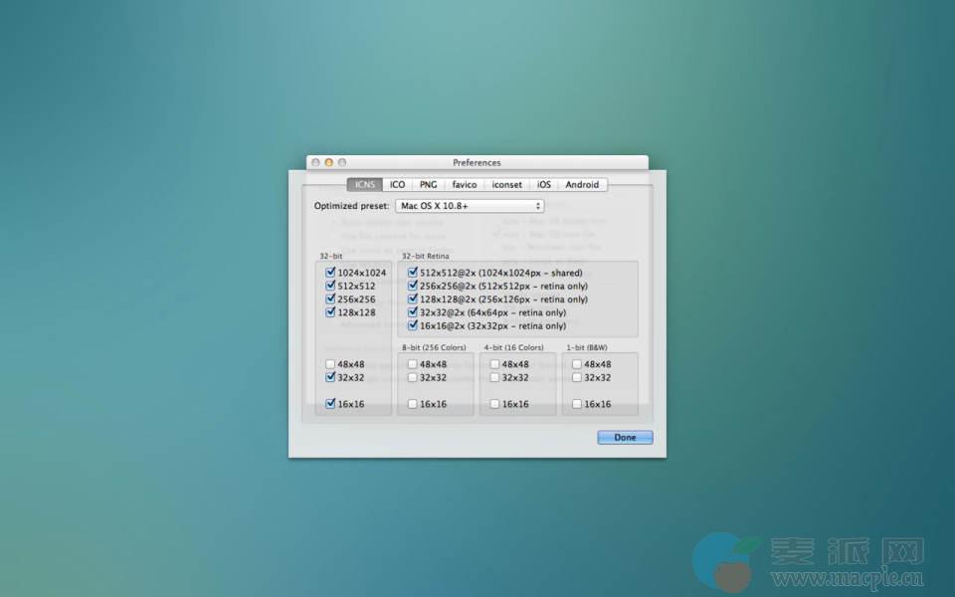Image resolution: width=955 pixels, height=597 pixels.
Task: Click the Done button
Action: (625, 437)
